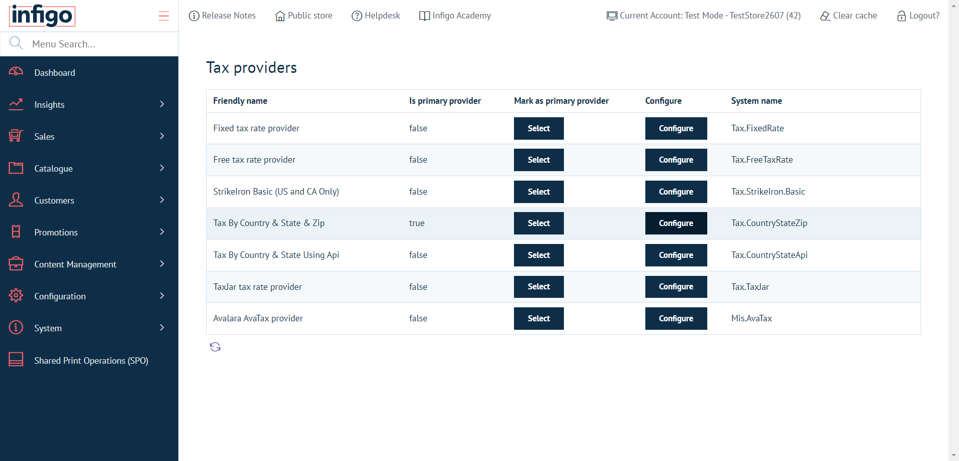
Task: Click the menu search magnifier icon
Action: [16, 43]
